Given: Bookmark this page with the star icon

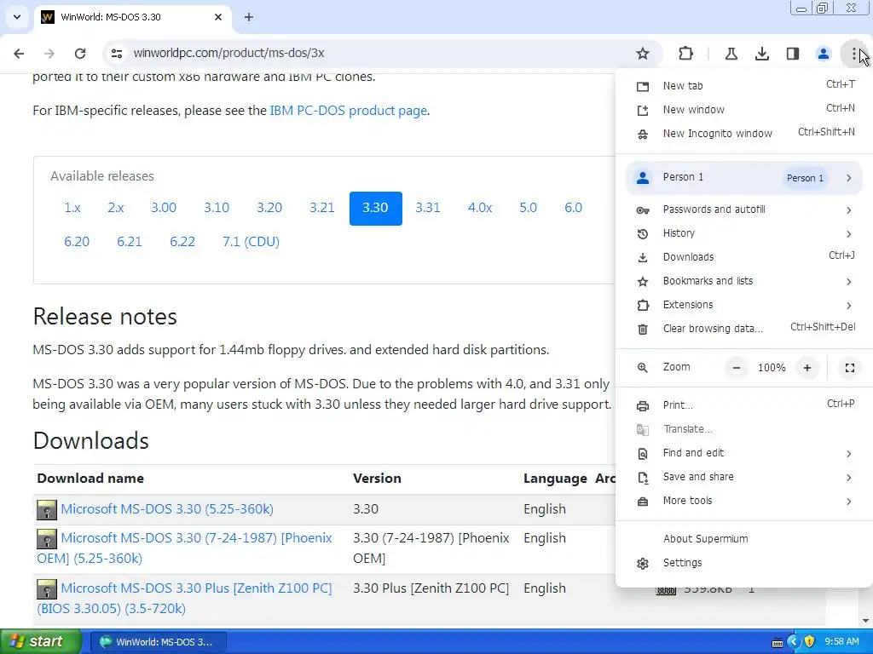Looking at the screenshot, I should click(x=643, y=54).
